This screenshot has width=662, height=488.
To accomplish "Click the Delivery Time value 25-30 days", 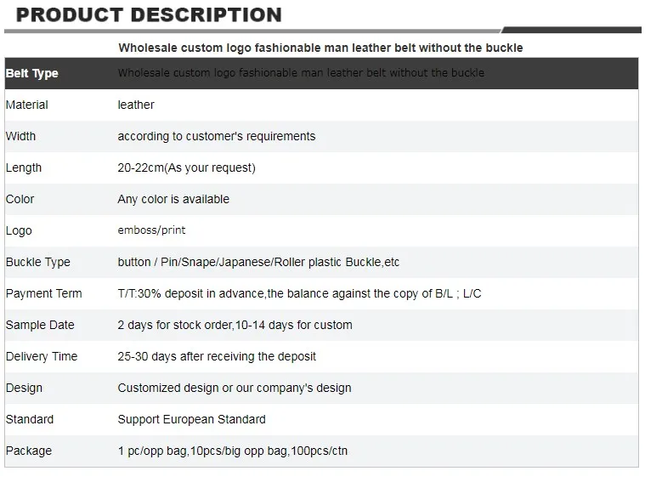I will click(217, 356).
